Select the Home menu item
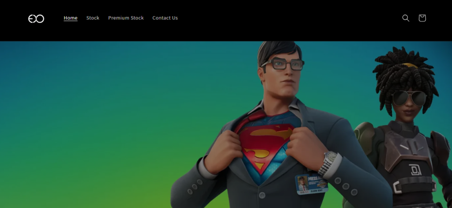The width and height of the screenshot is (452, 208). (71, 18)
